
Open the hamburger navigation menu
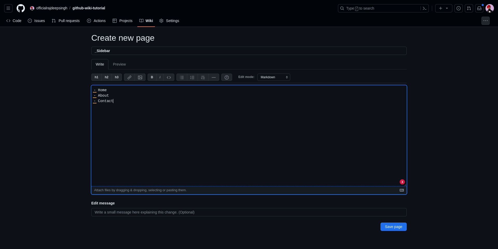8,8
